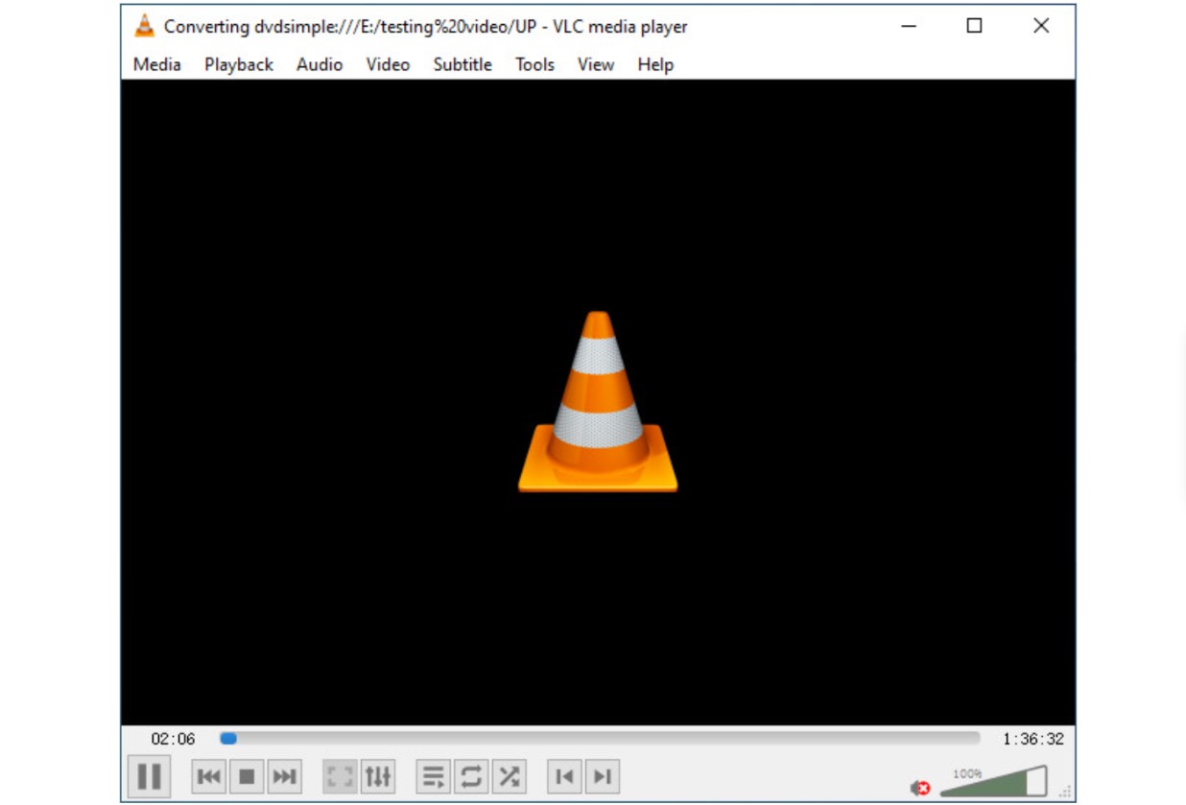Open the Audio menu
Viewport: 1186px width, 805px height.
click(x=320, y=64)
